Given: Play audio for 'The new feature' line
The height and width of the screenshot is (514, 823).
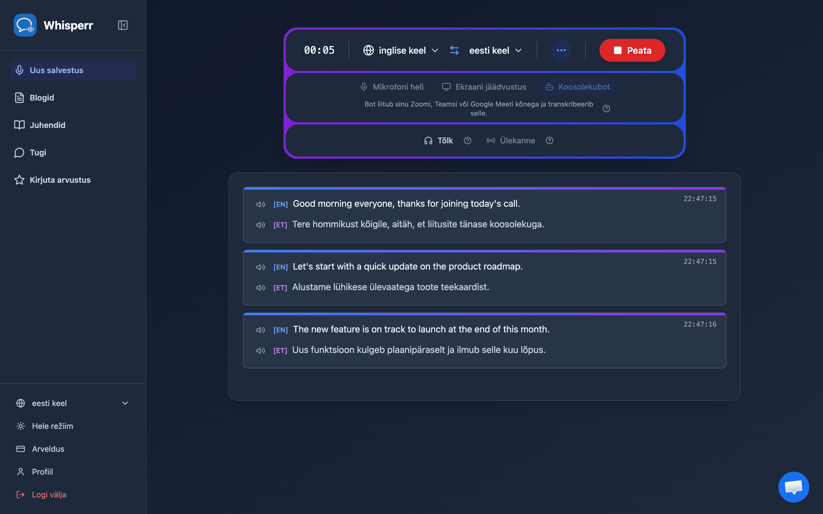Looking at the screenshot, I should pos(261,330).
